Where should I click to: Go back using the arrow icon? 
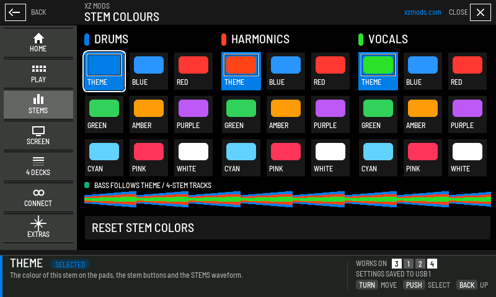coord(15,12)
